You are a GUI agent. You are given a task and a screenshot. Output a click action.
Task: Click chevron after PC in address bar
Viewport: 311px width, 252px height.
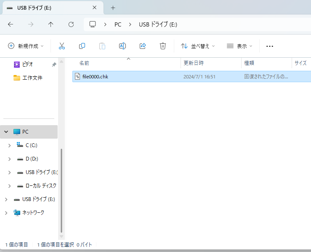click(x=130, y=24)
